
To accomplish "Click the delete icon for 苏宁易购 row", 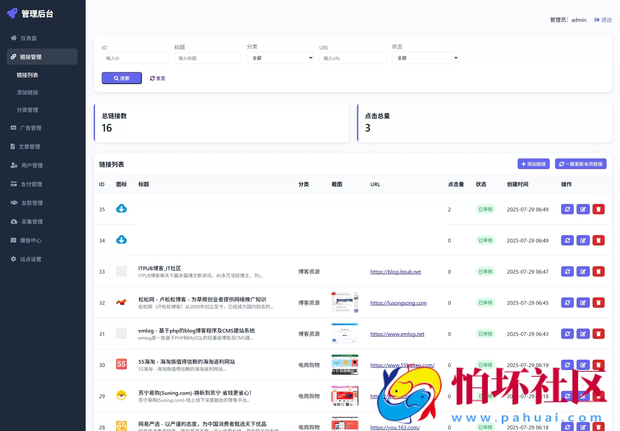I will tap(599, 396).
